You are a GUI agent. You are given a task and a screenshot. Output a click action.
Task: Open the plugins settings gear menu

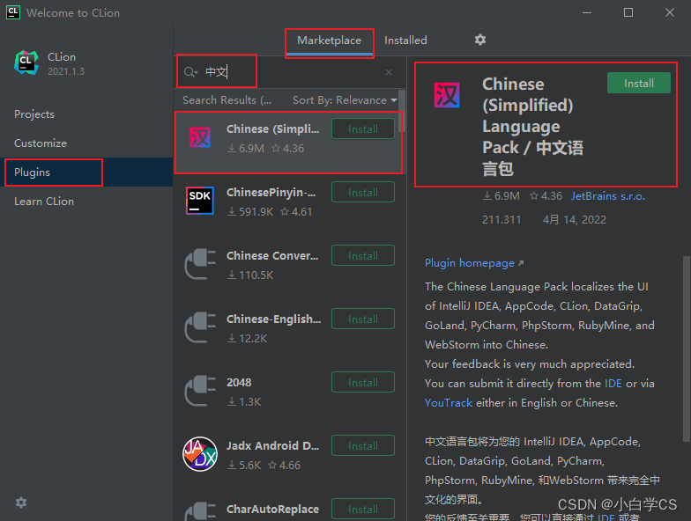(x=479, y=40)
